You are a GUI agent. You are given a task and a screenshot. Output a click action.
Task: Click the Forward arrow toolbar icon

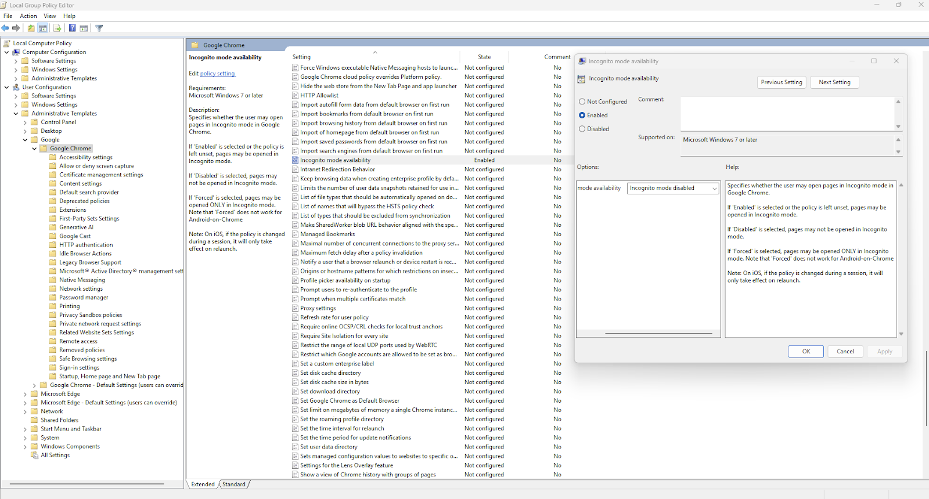click(x=16, y=28)
